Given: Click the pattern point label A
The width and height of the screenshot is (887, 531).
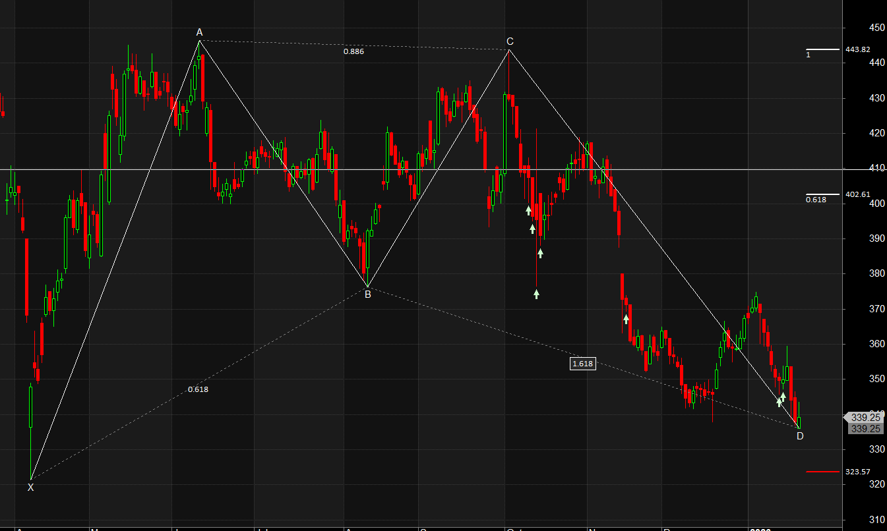Looking at the screenshot, I should pos(199,32).
